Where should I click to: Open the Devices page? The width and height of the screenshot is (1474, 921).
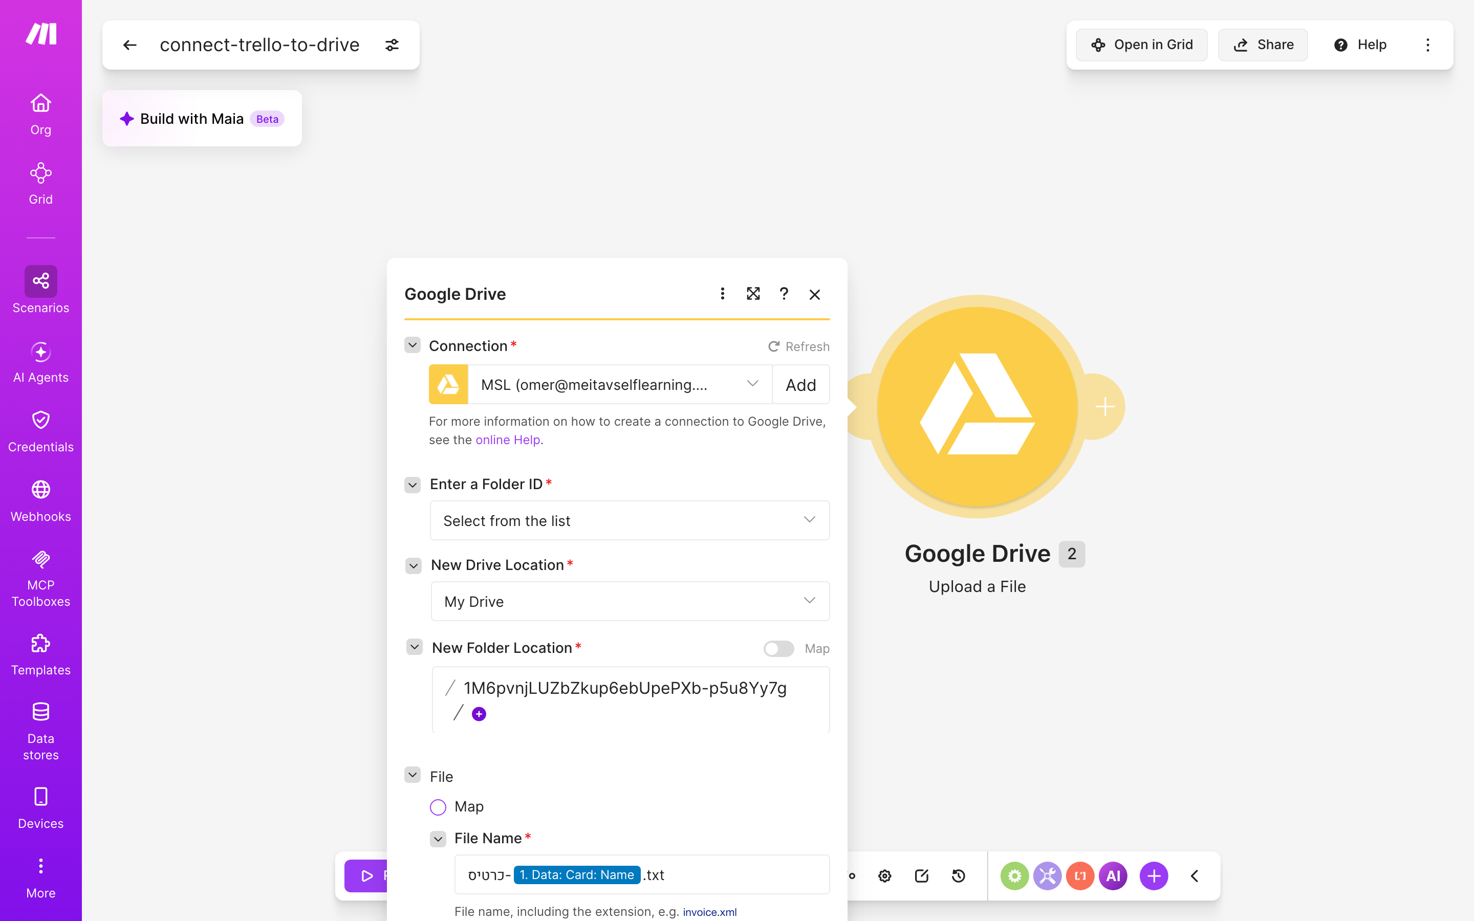pos(41,808)
